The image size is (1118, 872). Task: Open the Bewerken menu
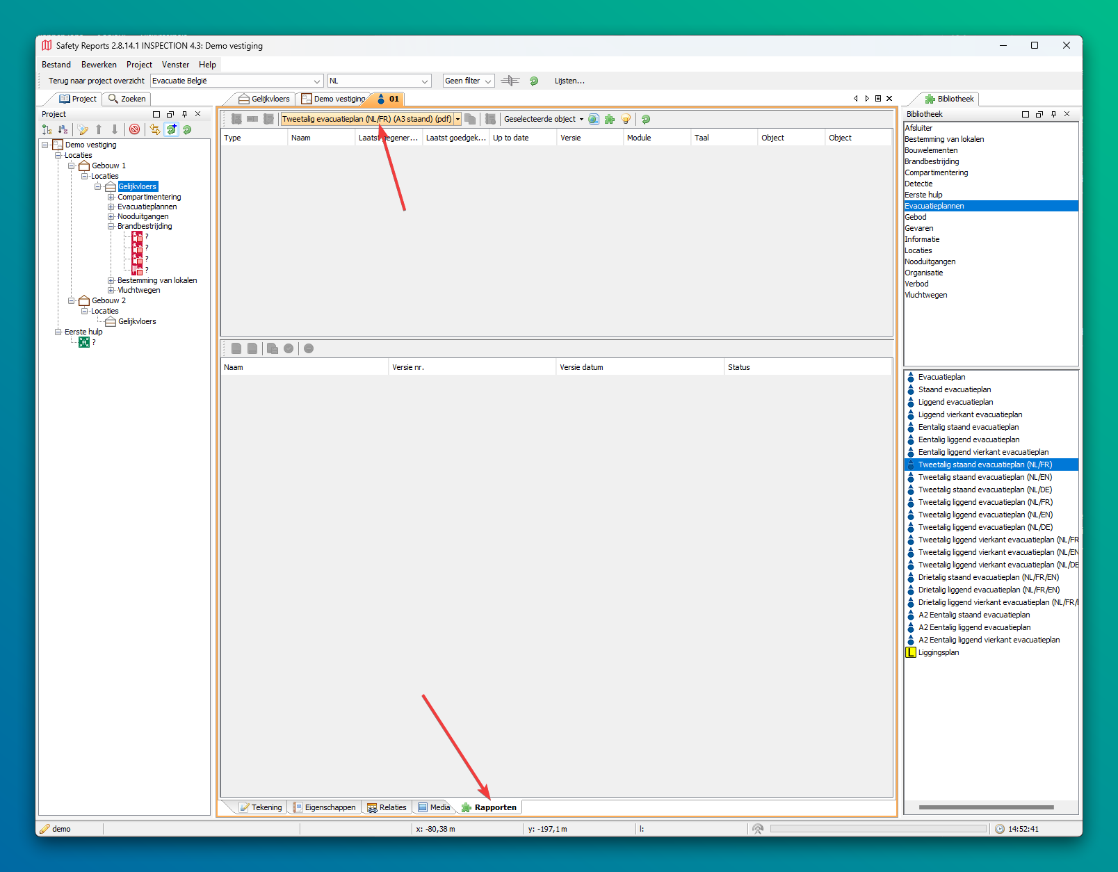[99, 65]
